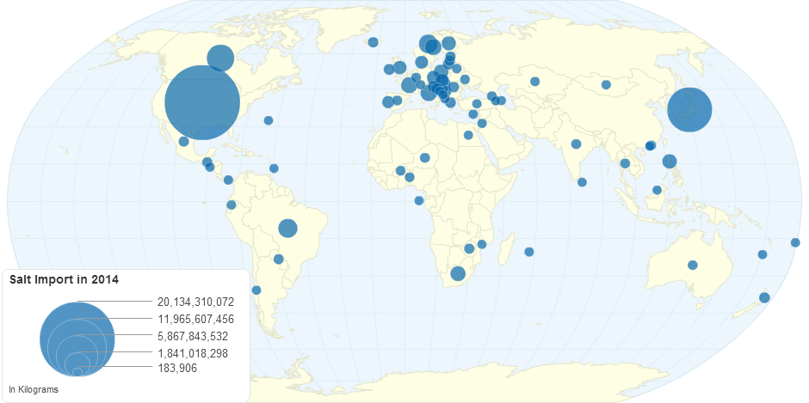Select the Mongolia bubble
Viewport: 809px width, 403px height.
pyautogui.click(x=606, y=84)
